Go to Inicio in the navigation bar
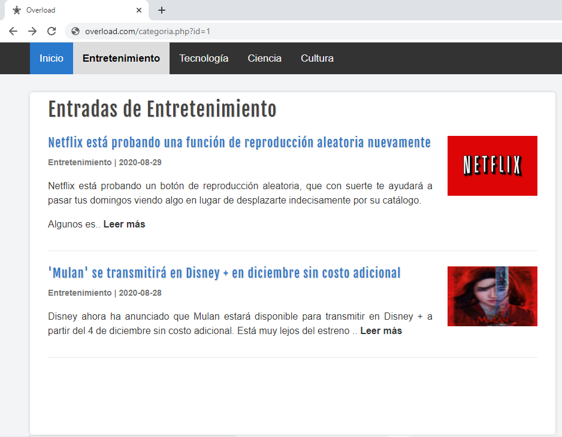The width and height of the screenshot is (562, 437). pyautogui.click(x=52, y=59)
